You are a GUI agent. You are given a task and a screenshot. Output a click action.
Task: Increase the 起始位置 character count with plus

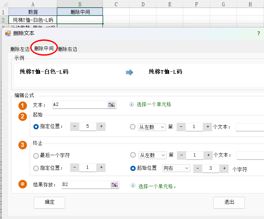(x=224, y=168)
